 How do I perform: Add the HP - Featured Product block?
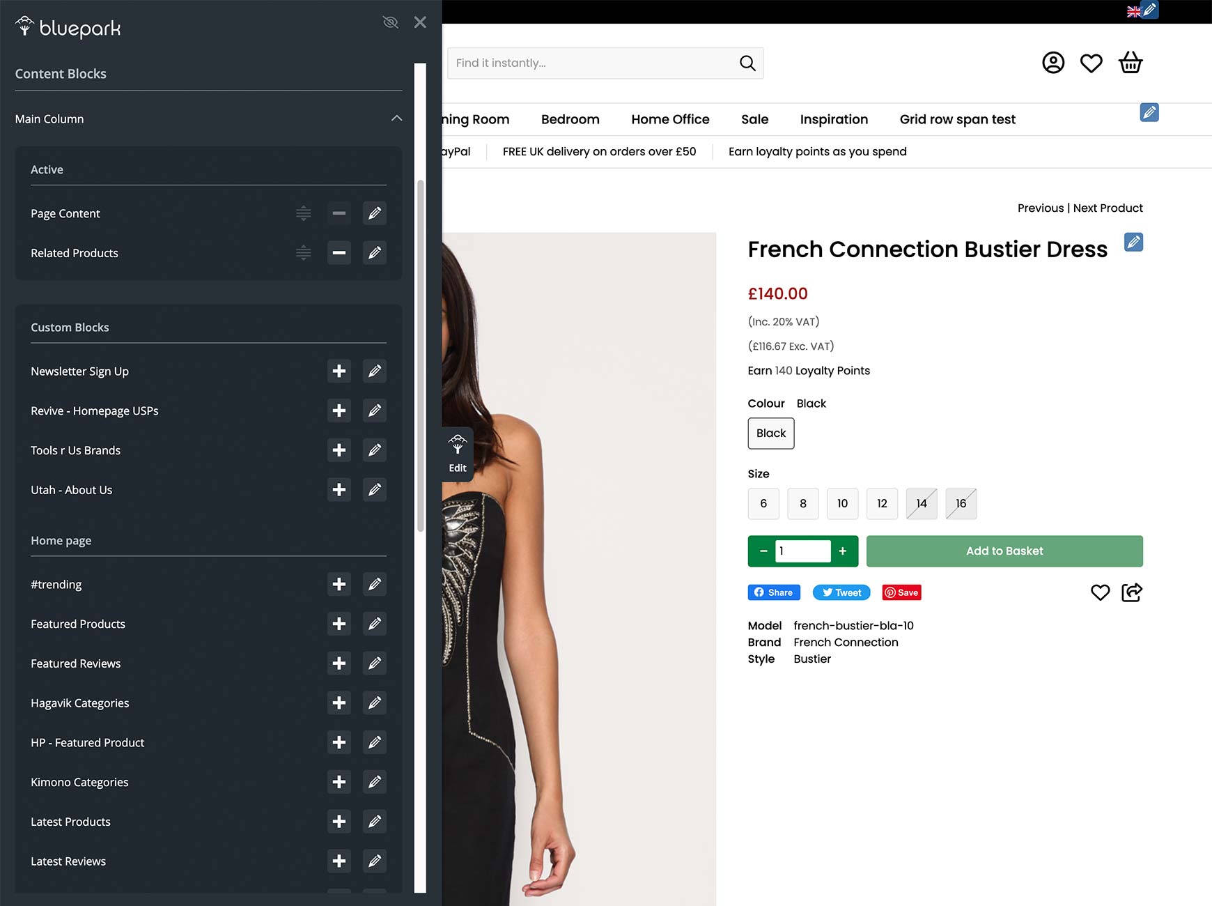[x=339, y=743]
